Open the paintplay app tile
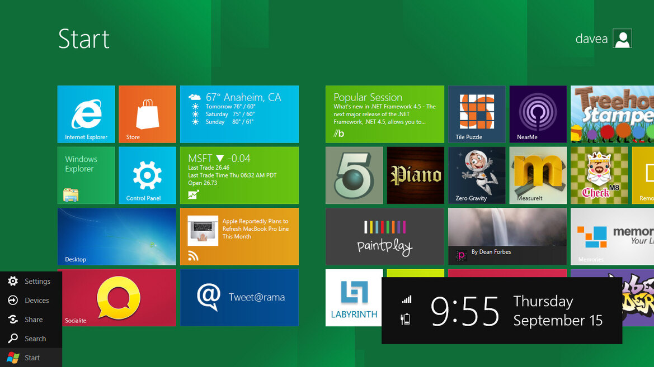 [x=385, y=237]
